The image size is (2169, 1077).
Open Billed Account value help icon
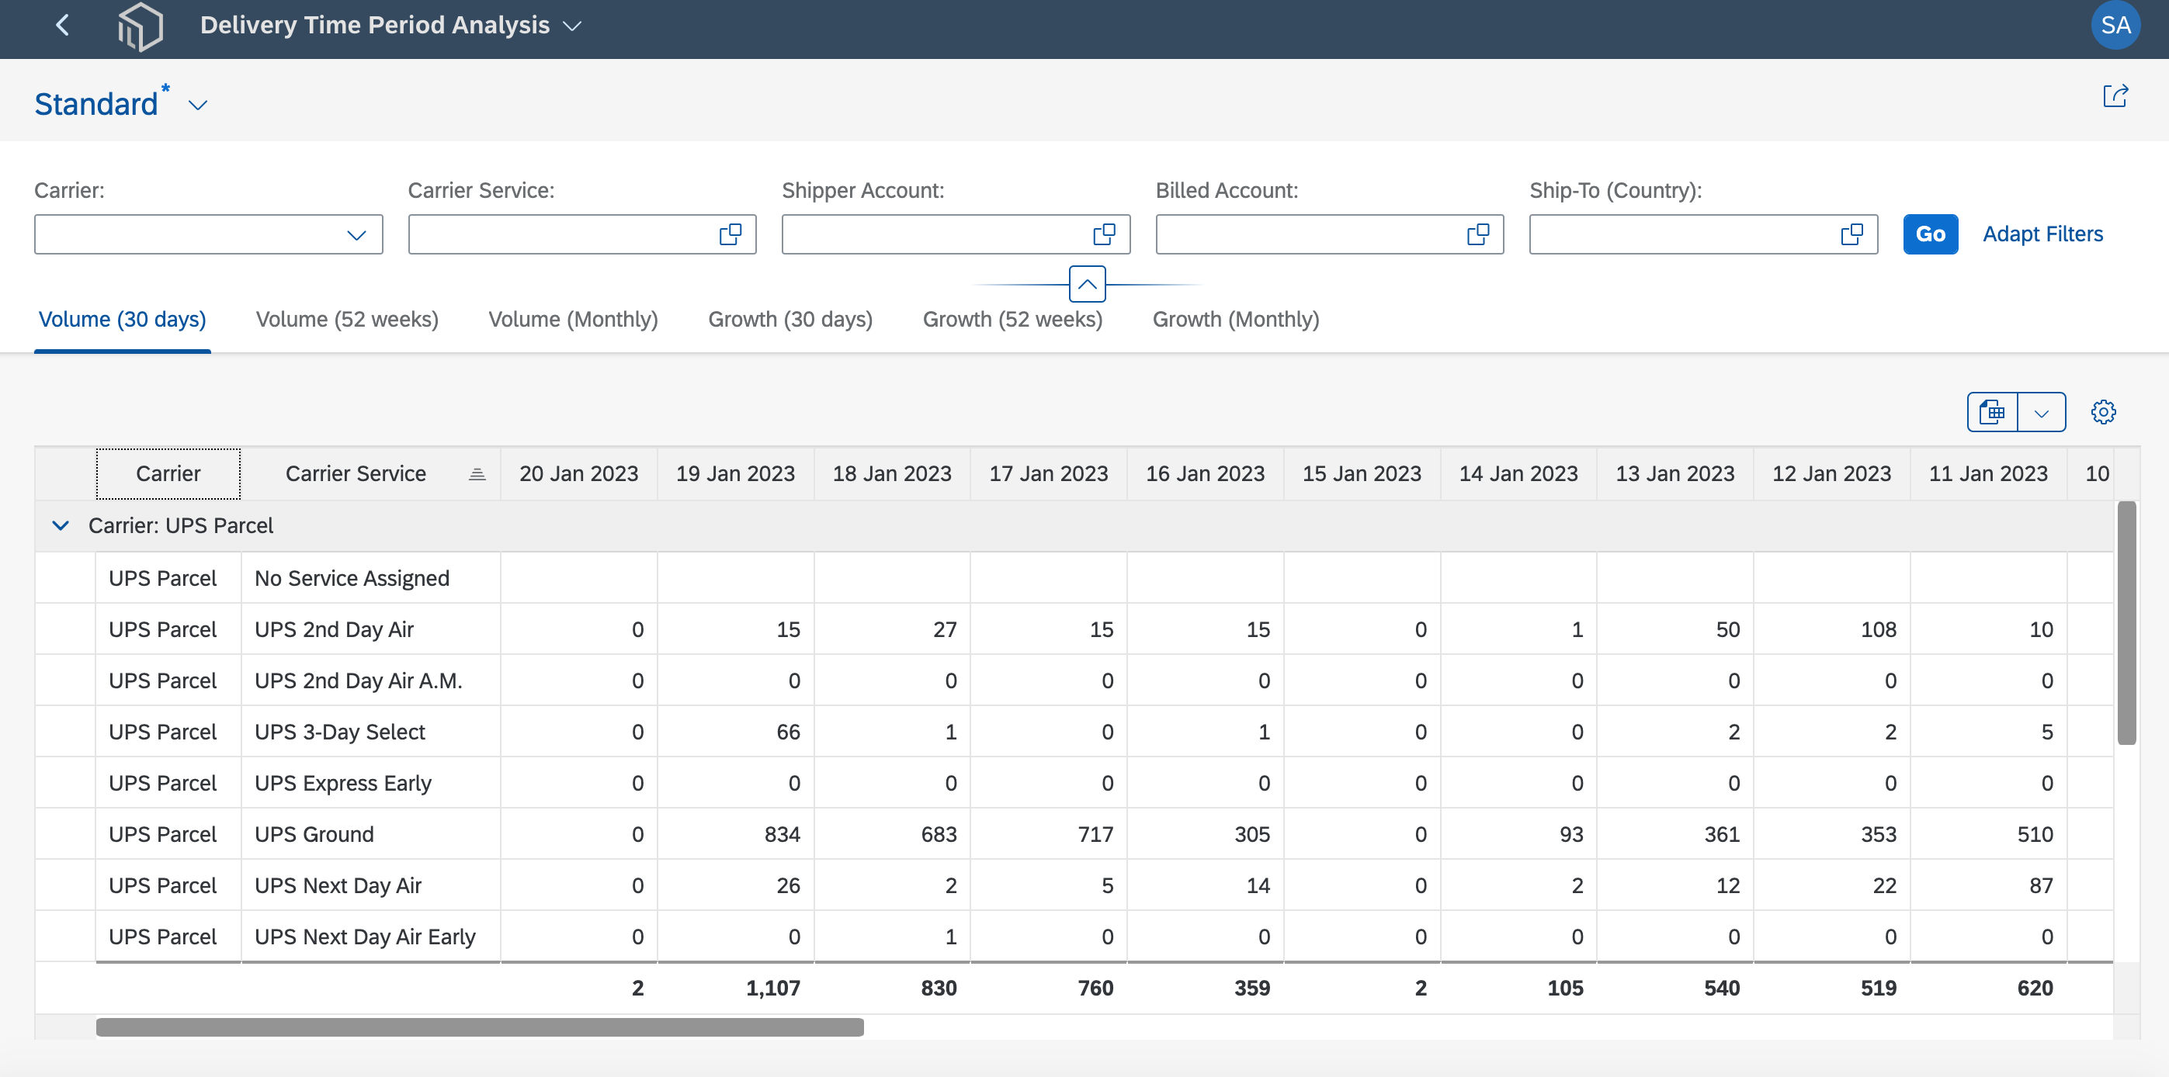1478,234
